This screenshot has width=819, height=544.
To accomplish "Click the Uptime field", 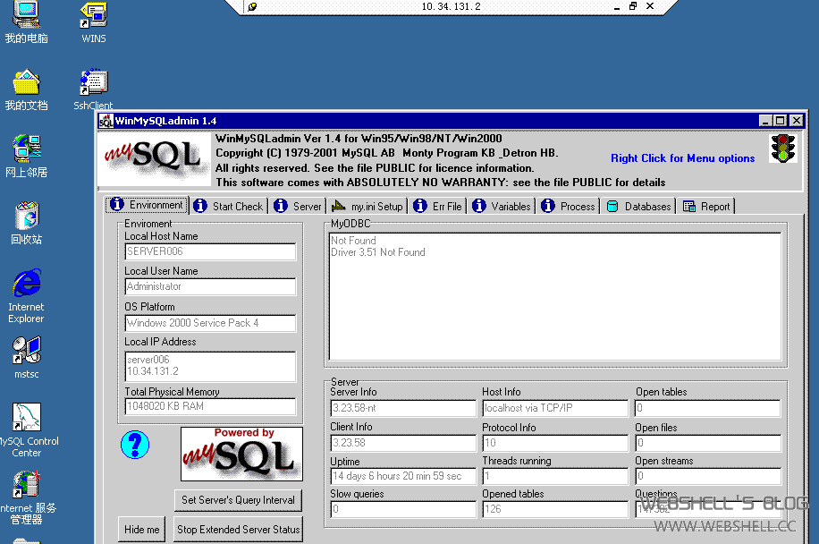I will [x=403, y=476].
